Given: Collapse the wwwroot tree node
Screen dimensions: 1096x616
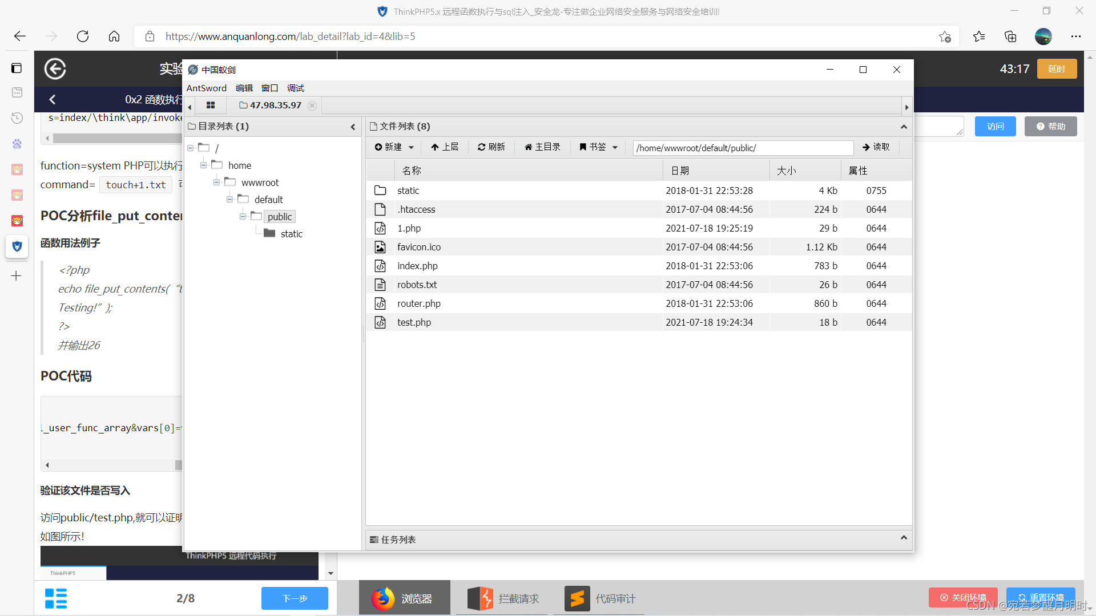Looking at the screenshot, I should click(x=216, y=183).
